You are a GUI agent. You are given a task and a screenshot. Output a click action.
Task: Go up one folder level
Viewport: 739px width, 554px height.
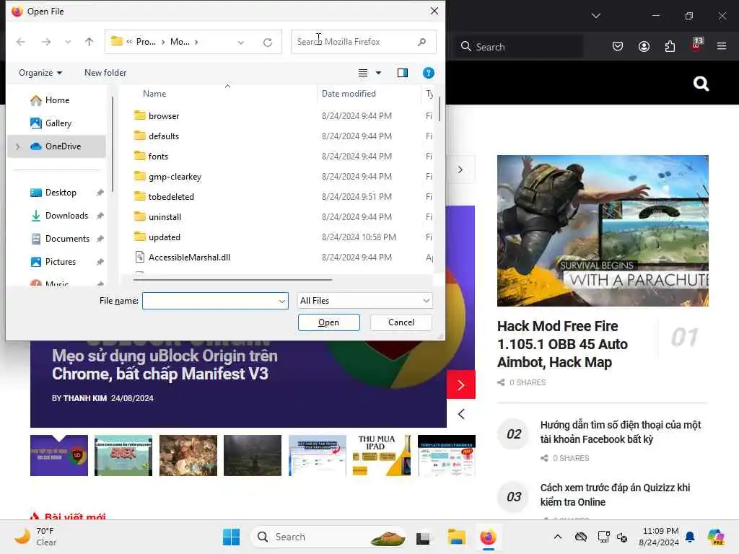89,42
